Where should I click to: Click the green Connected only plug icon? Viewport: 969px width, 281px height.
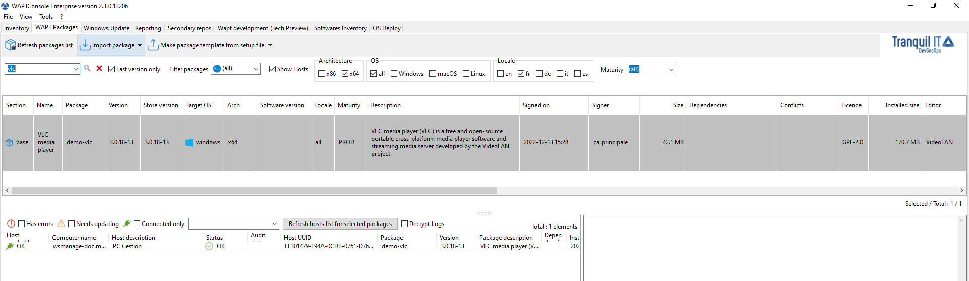coord(127,223)
